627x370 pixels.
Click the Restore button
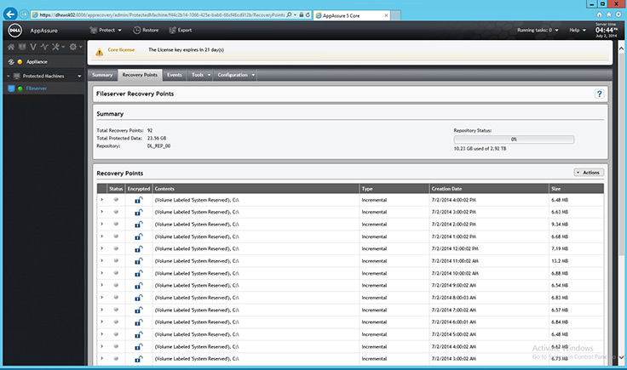[x=146, y=31]
